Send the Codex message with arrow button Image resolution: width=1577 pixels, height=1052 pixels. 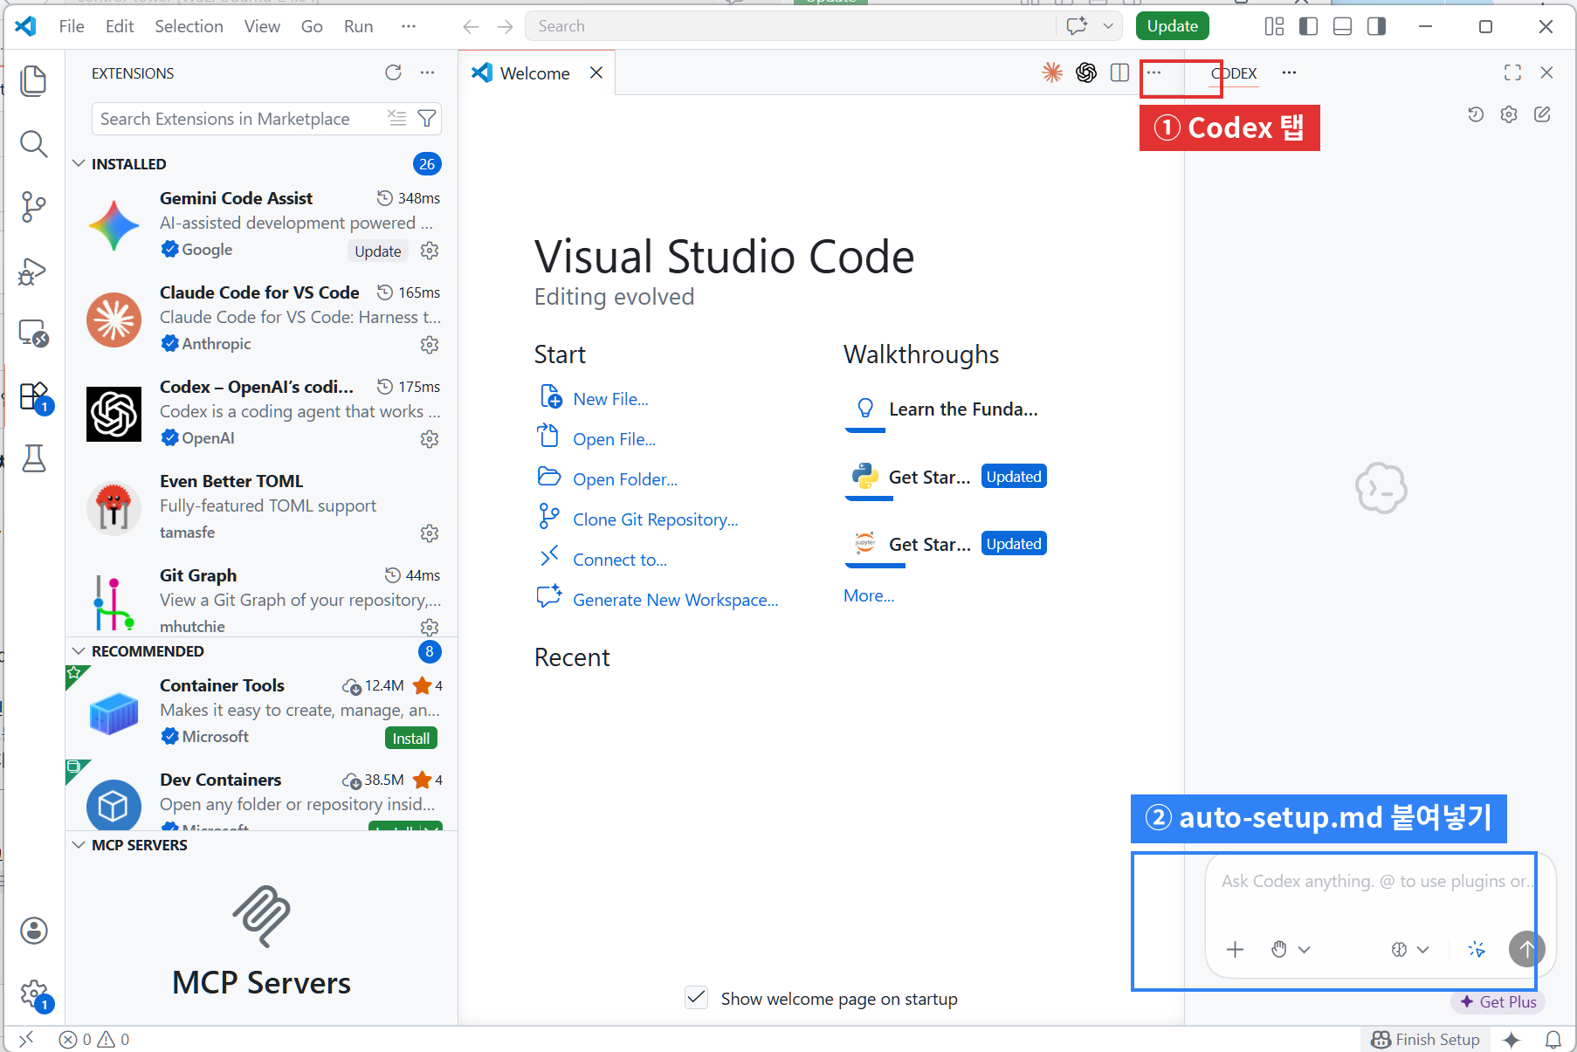click(x=1526, y=949)
